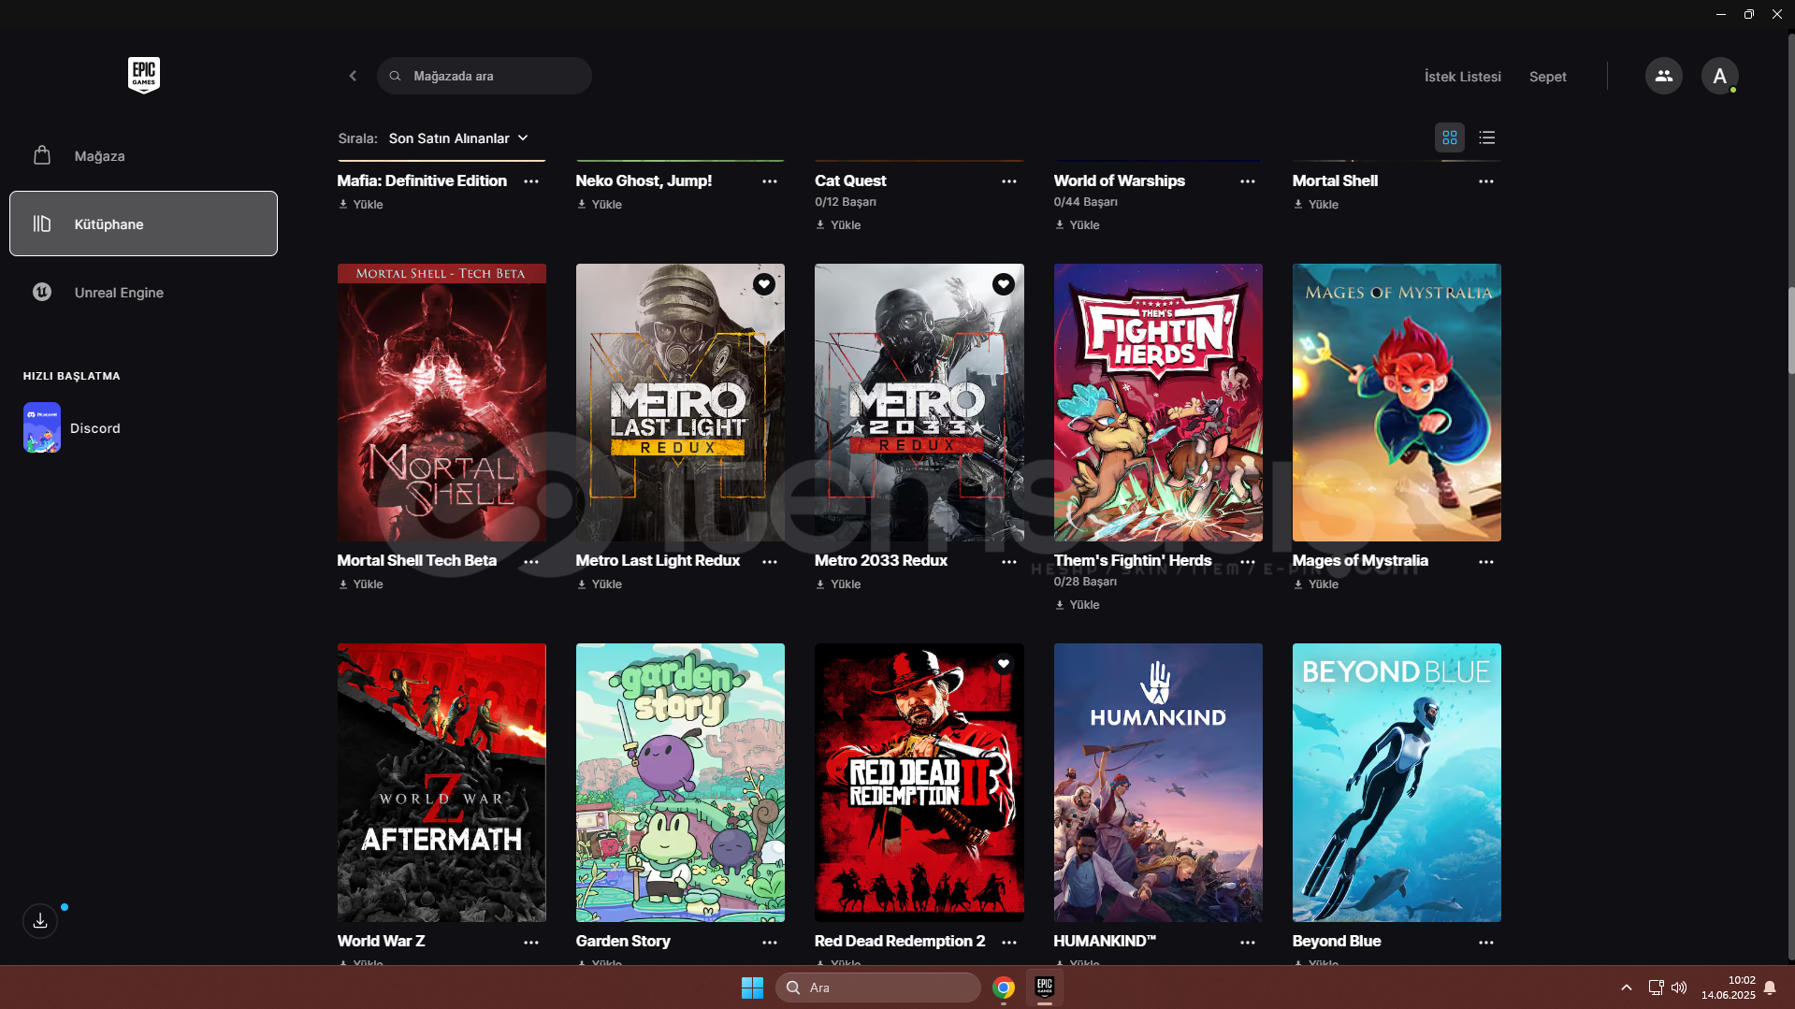1795x1009 pixels.
Task: Open the Windows Start menu
Action: (752, 987)
